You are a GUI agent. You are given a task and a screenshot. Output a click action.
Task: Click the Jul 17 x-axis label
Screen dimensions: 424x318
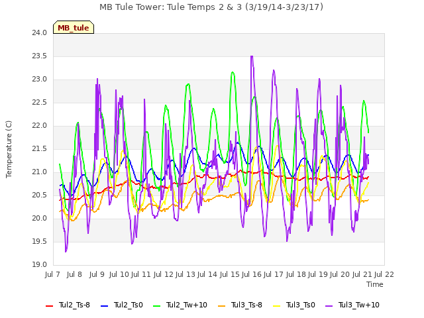click(x=274, y=275)
